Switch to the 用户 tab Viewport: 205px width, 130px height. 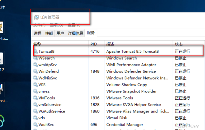click(60, 33)
